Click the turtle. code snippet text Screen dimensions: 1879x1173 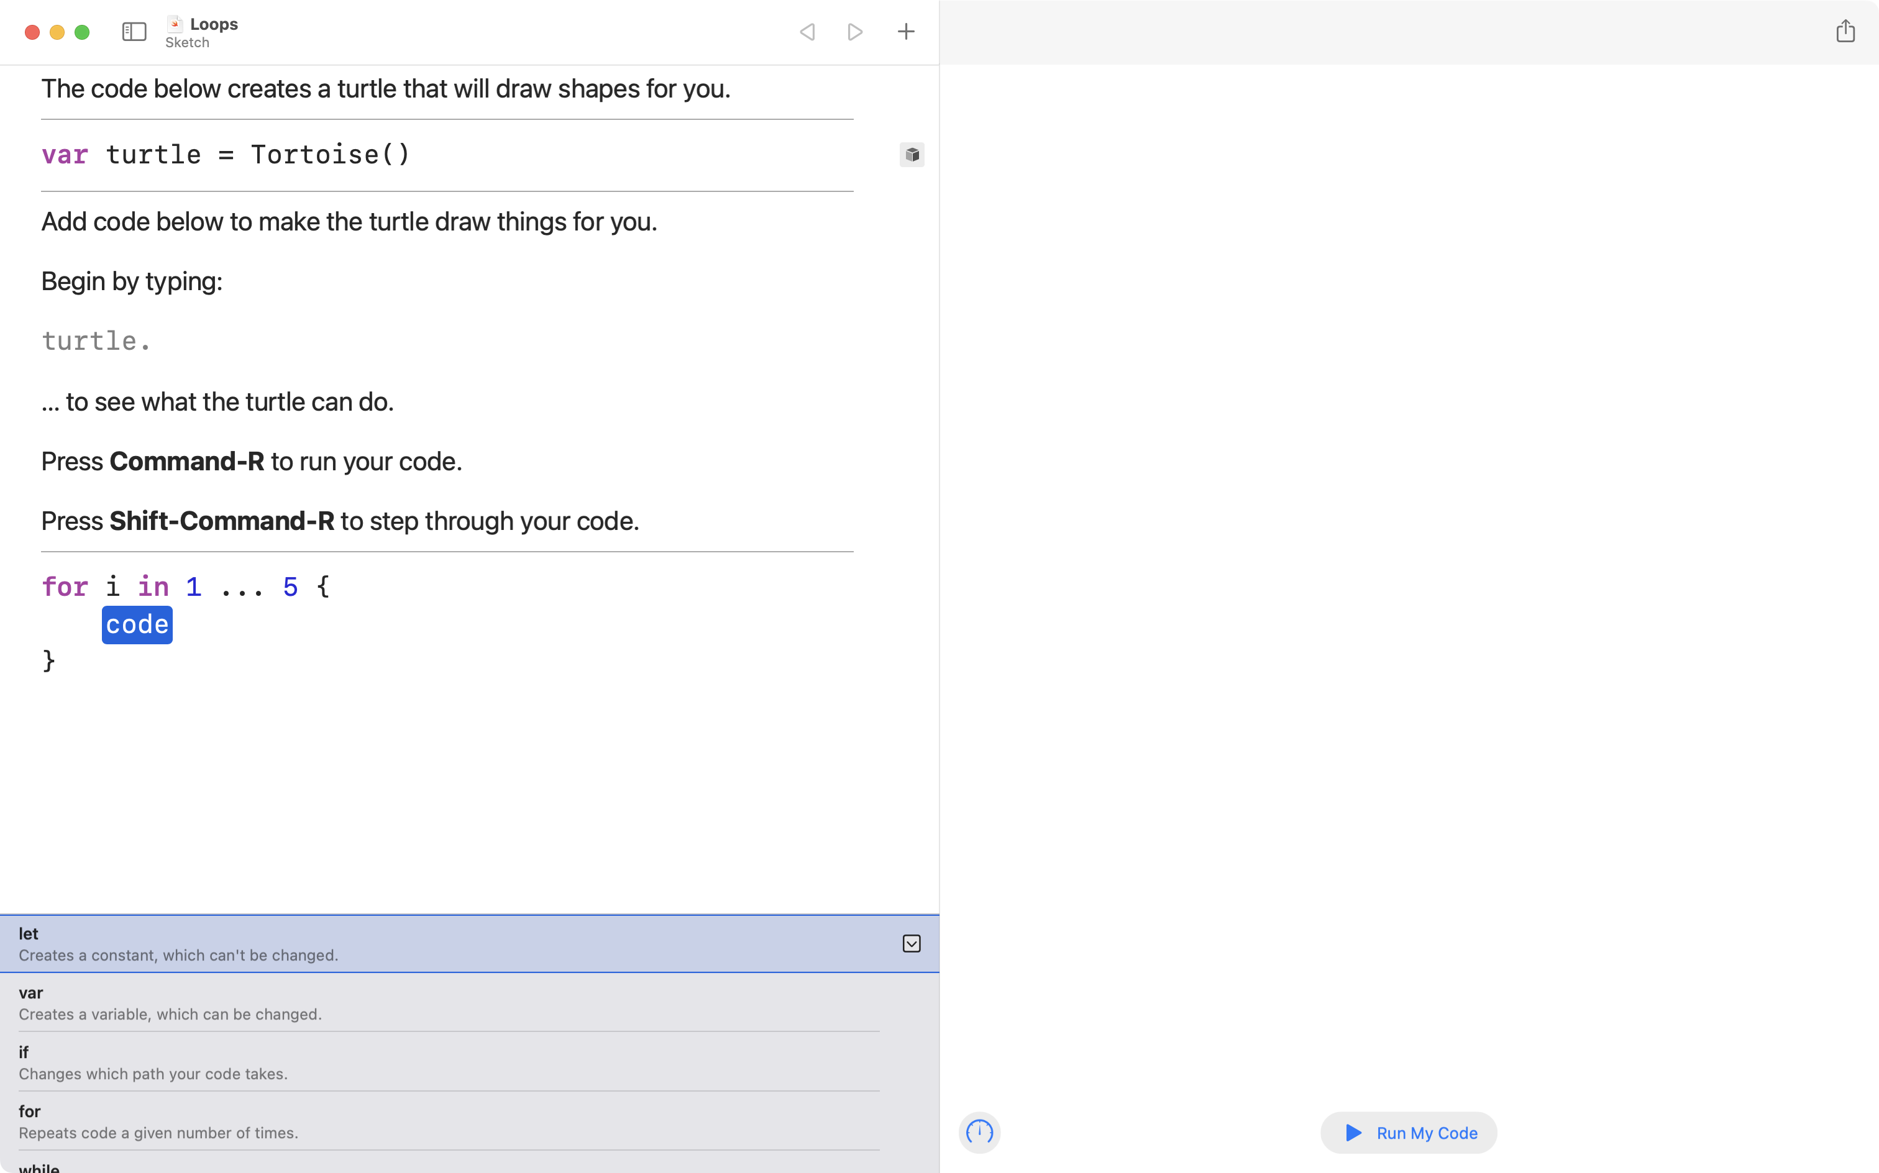click(94, 340)
